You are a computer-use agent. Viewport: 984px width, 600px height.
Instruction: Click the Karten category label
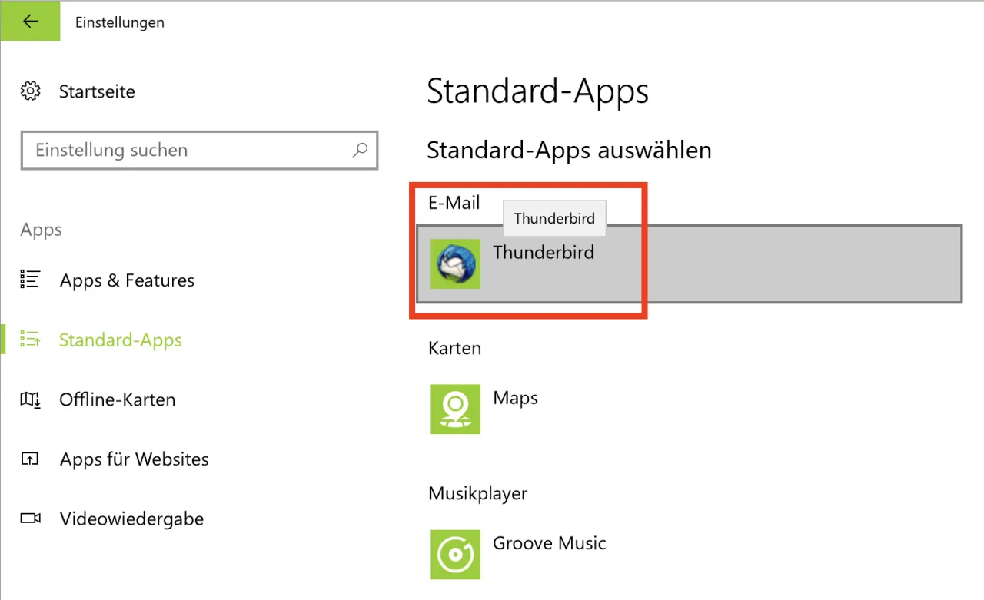click(x=454, y=348)
